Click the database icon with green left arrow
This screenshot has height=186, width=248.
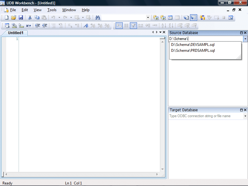click(x=163, y=18)
